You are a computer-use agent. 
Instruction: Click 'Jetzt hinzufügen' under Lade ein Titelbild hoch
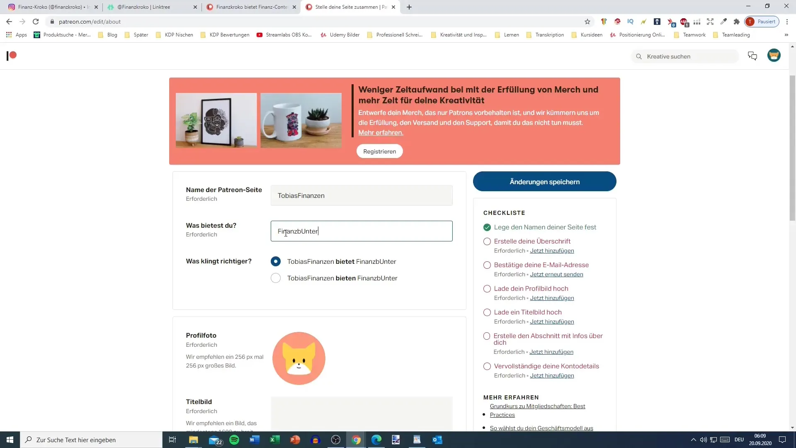pos(552,321)
